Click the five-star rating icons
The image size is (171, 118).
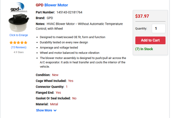point(18,42)
